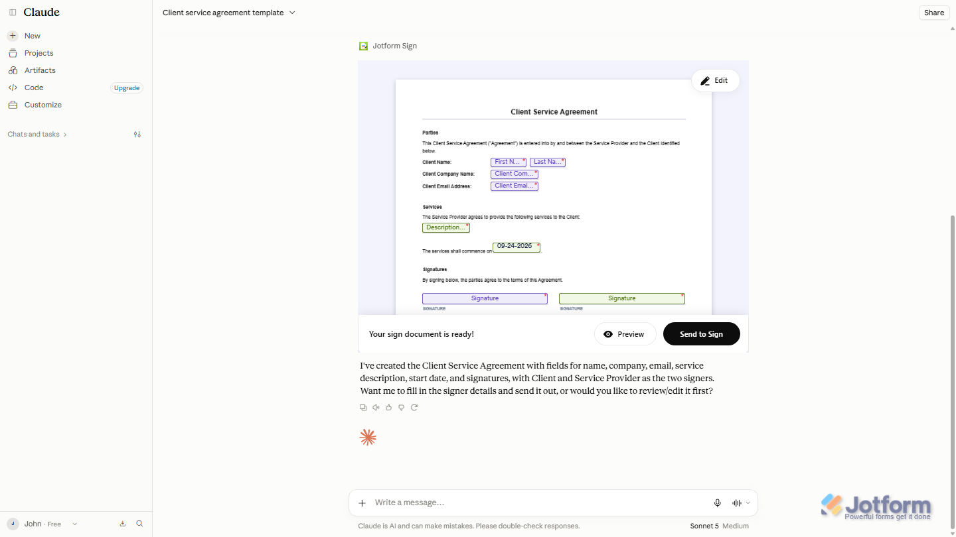Viewport: 956px width, 537px height.
Task: Click the First Name field in document
Action: [509, 162]
